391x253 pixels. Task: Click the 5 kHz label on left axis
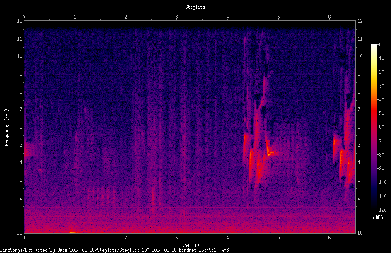[21, 145]
